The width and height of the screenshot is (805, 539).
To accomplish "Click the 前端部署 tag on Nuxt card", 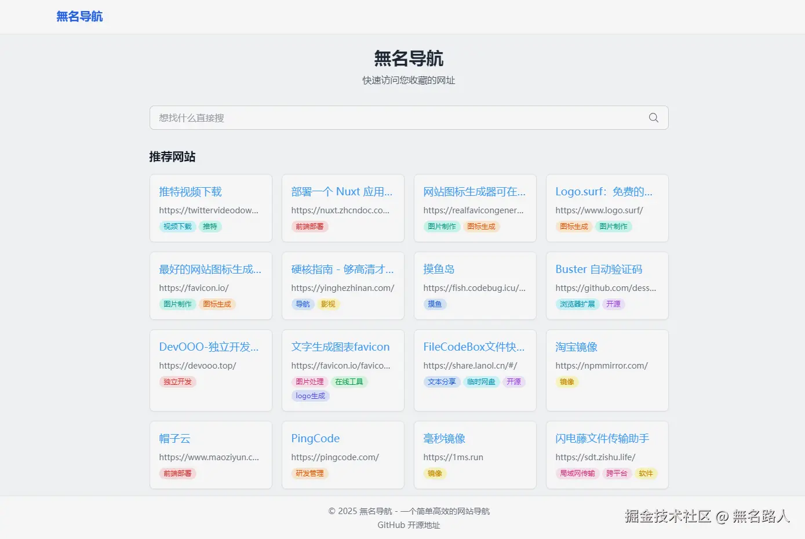I will pyautogui.click(x=309, y=227).
